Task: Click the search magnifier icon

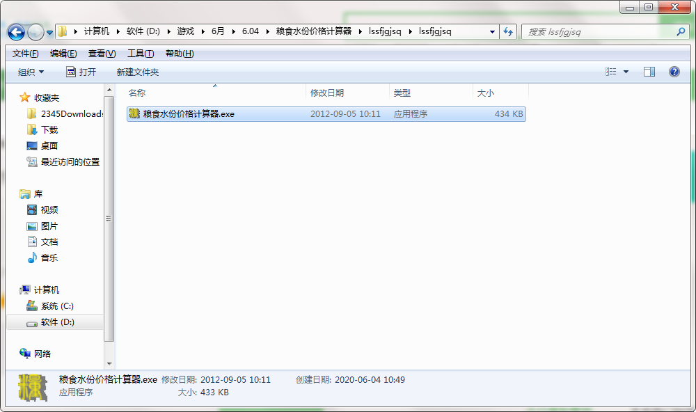Action: pos(681,31)
